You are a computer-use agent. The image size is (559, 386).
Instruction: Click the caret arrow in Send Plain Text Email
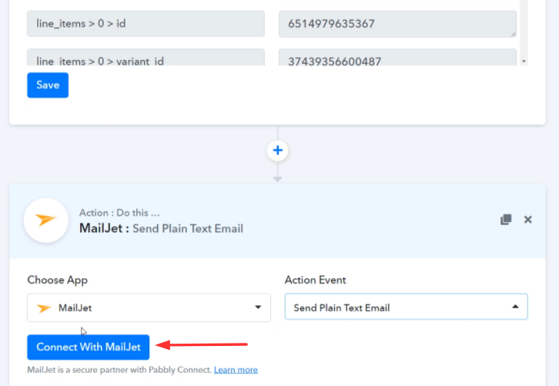tap(515, 307)
